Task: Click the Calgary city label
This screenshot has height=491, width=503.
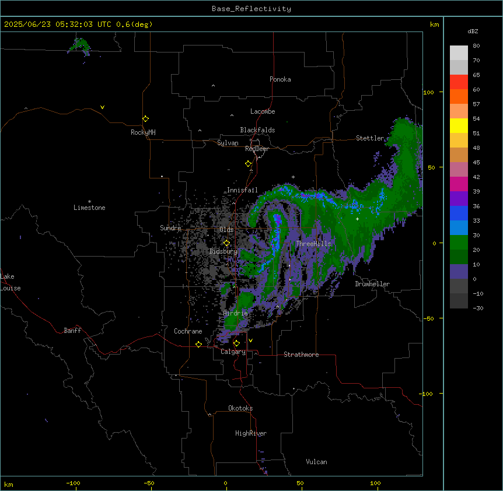Action: pyautogui.click(x=233, y=352)
